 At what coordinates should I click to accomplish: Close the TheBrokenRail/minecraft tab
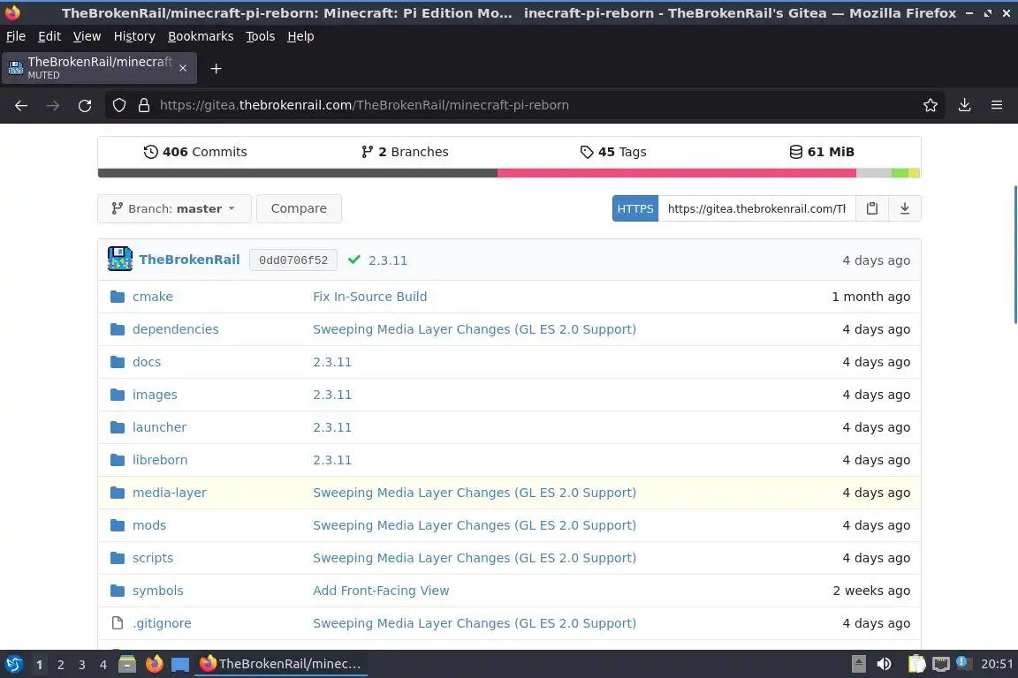coord(182,68)
